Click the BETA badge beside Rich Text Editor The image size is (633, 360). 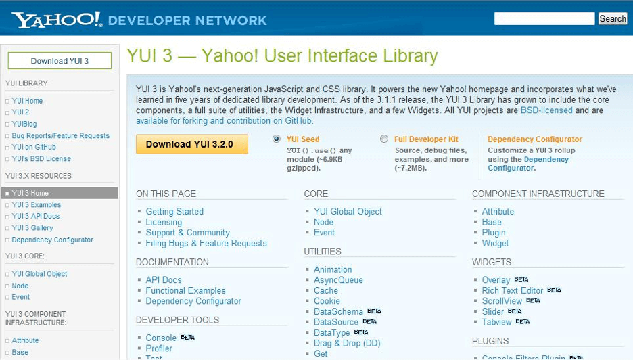tap(554, 290)
